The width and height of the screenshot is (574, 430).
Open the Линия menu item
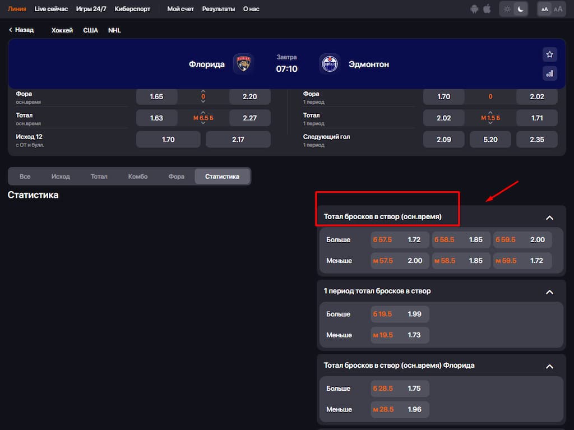click(x=17, y=9)
